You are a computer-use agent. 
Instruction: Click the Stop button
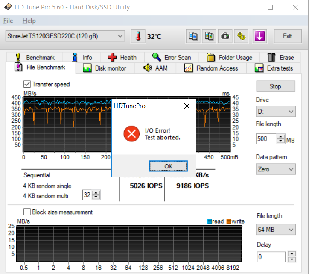pos(276,86)
